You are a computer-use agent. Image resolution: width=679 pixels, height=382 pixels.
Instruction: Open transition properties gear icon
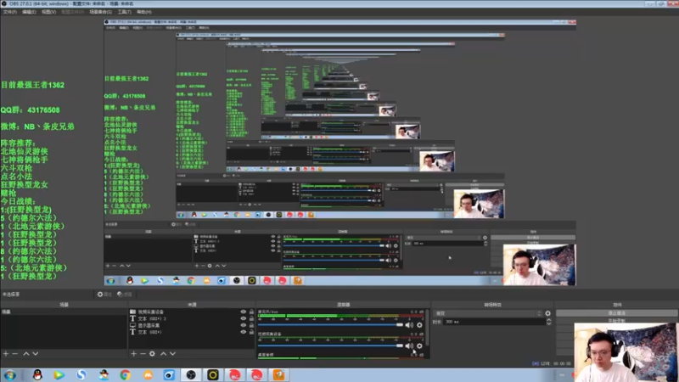coord(547,313)
